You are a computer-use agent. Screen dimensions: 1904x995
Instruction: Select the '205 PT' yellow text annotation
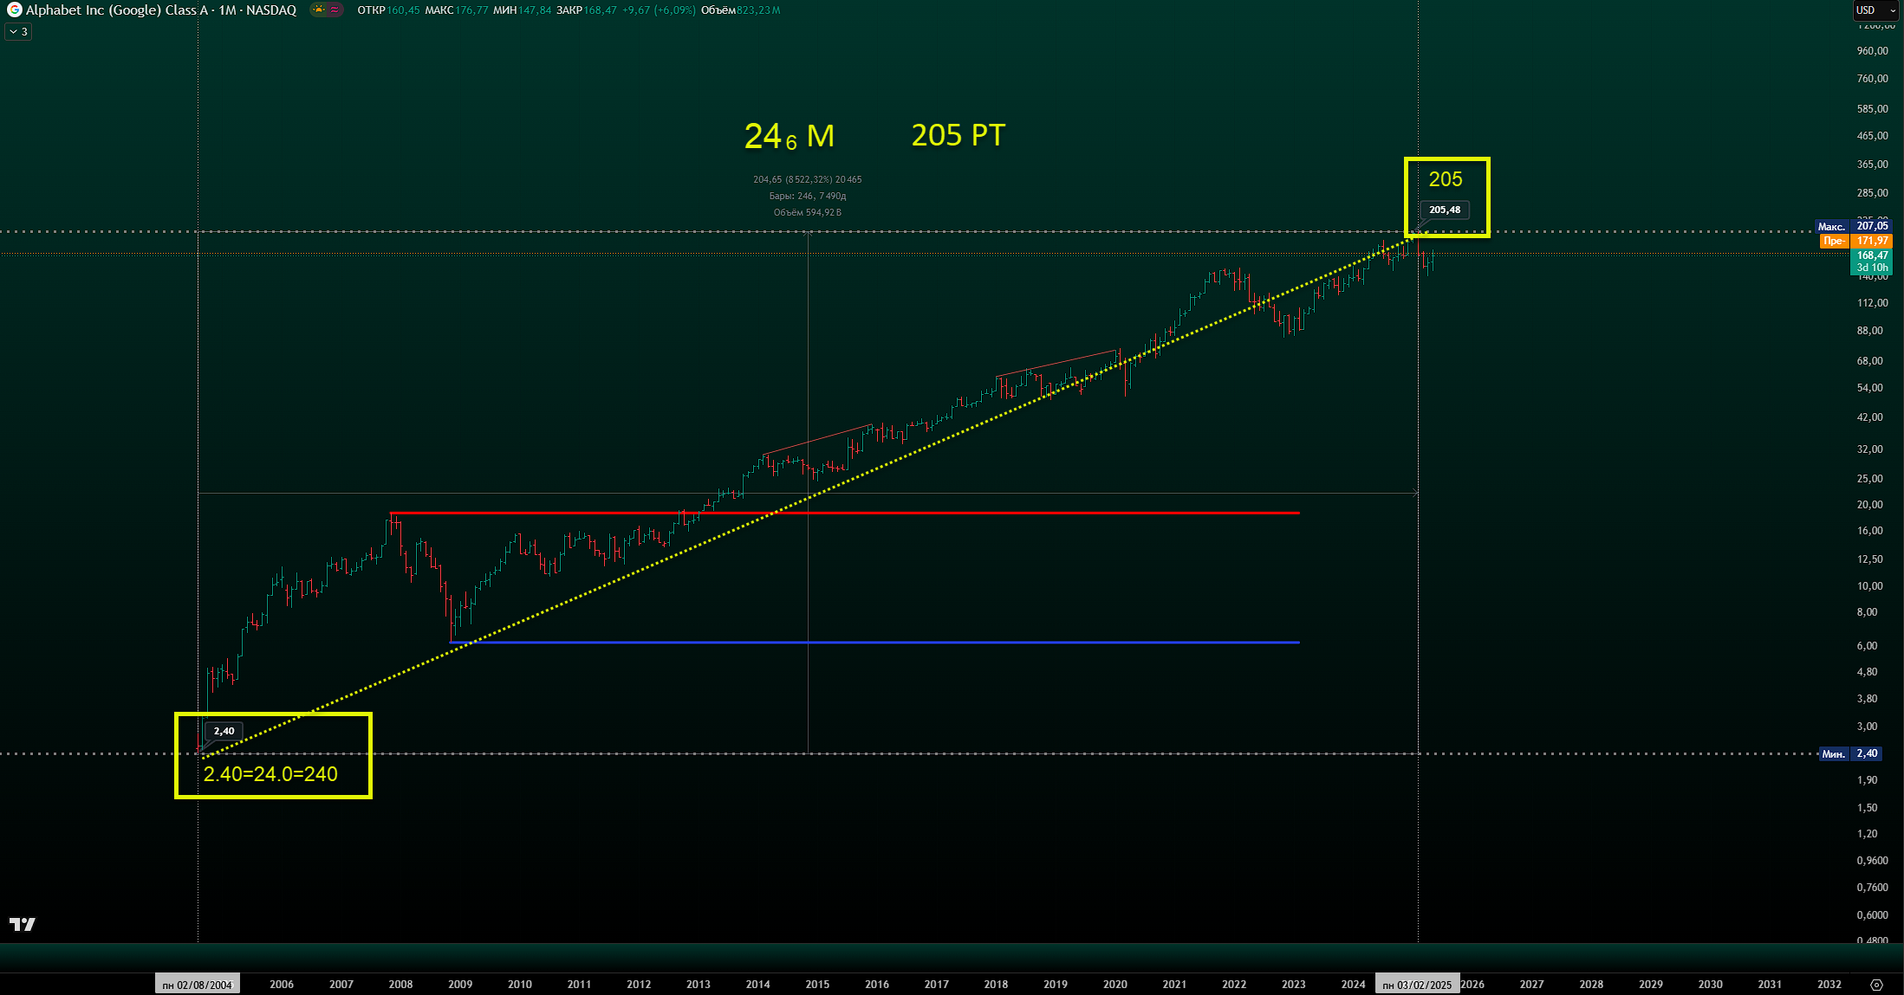coord(958,135)
